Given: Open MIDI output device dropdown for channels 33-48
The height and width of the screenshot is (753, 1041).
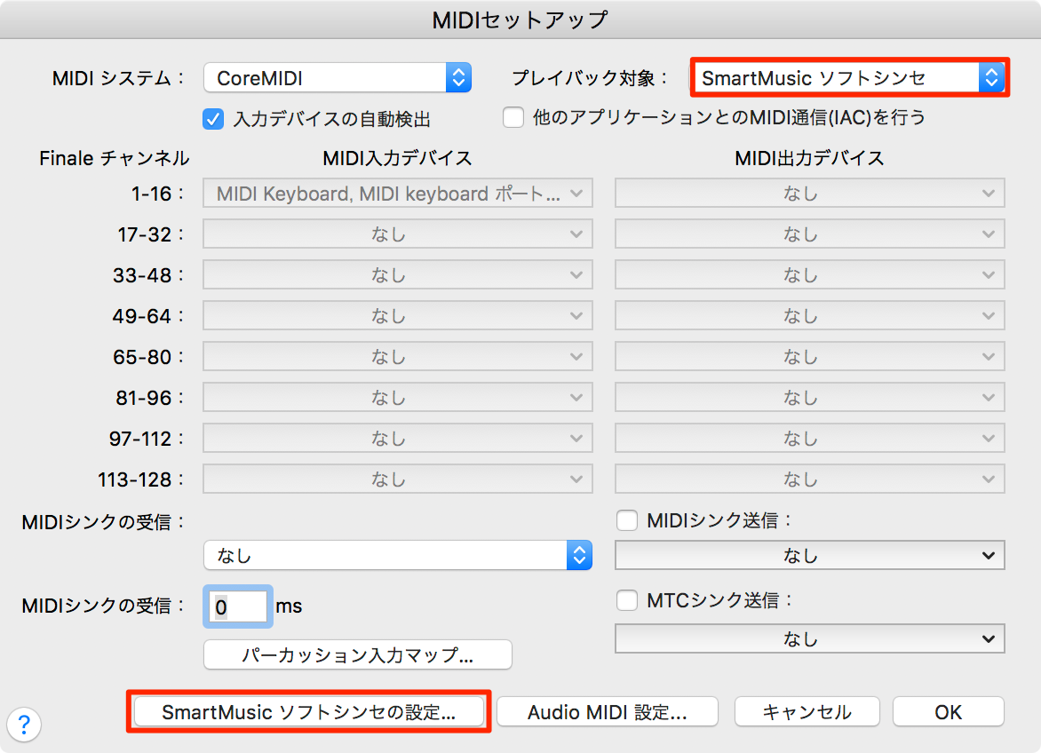Looking at the screenshot, I should pyautogui.click(x=809, y=274).
